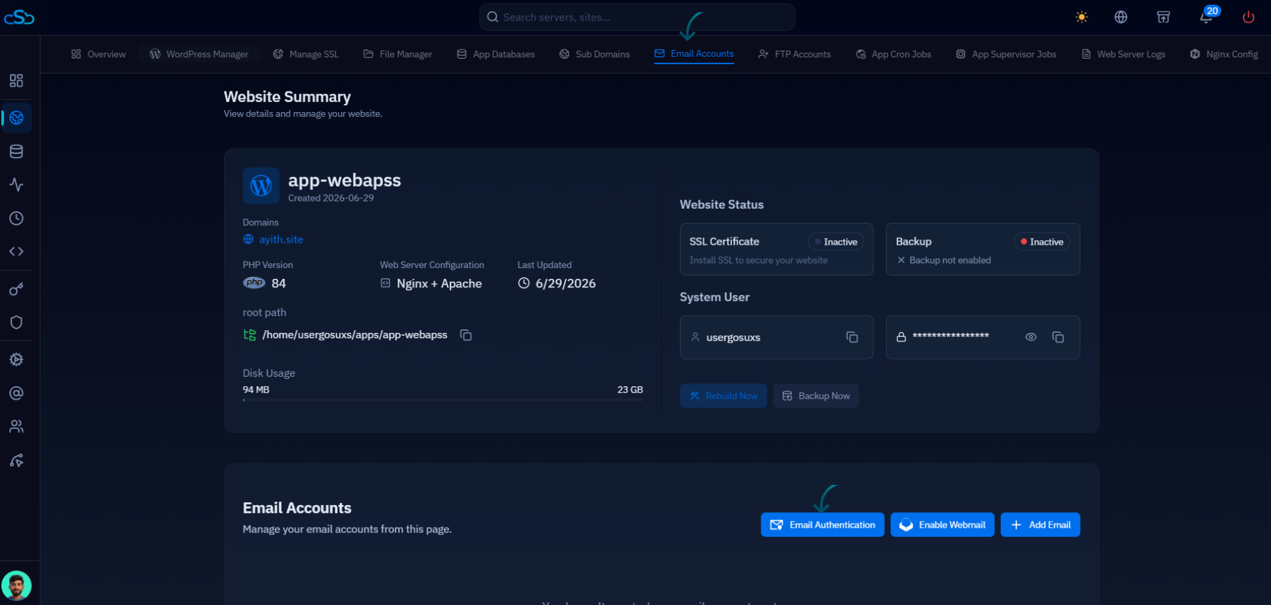Toggle light theme sun icon
1271x605 pixels.
pos(1082,17)
